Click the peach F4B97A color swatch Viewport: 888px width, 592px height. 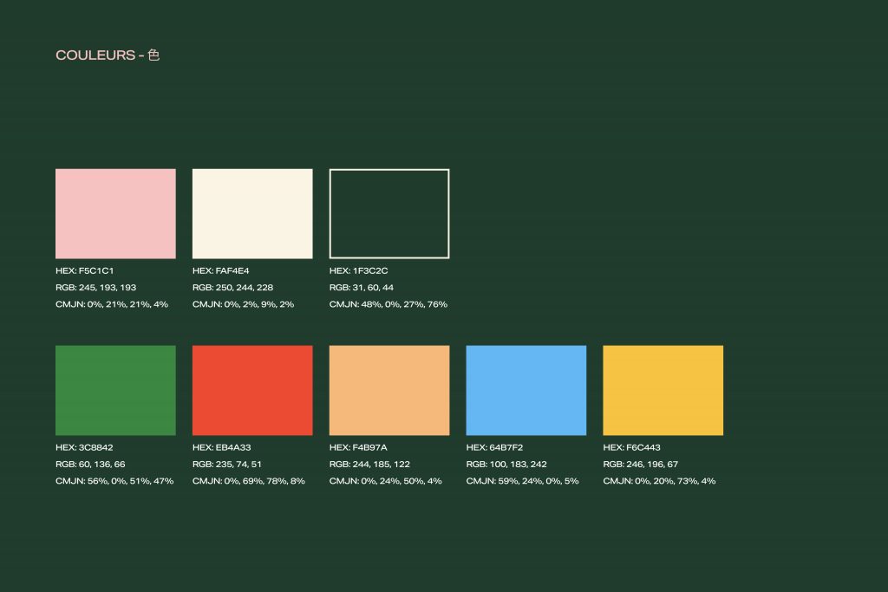389,390
